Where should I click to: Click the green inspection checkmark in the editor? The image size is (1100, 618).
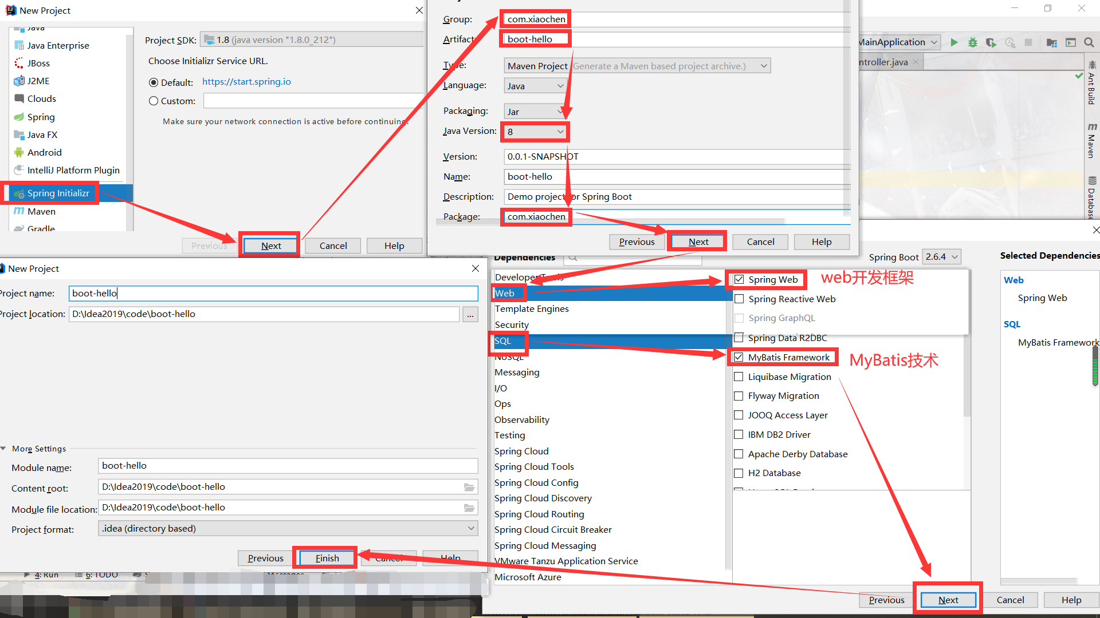[x=1079, y=76]
